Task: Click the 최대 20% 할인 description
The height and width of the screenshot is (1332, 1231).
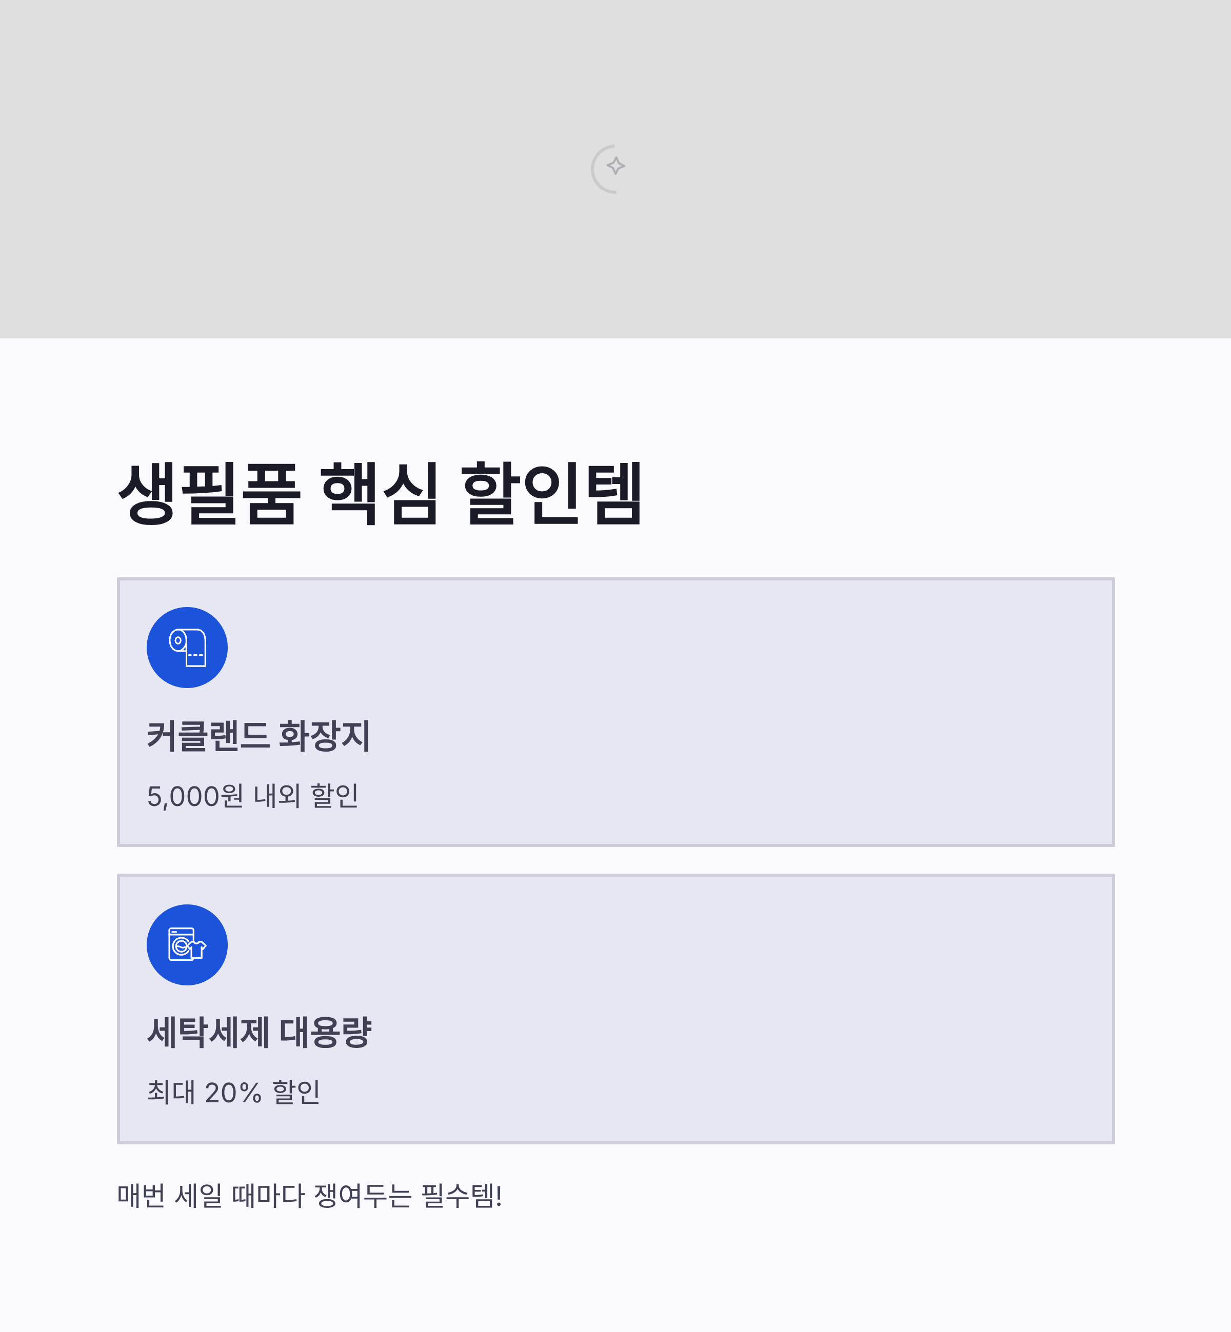Action: click(x=233, y=1093)
